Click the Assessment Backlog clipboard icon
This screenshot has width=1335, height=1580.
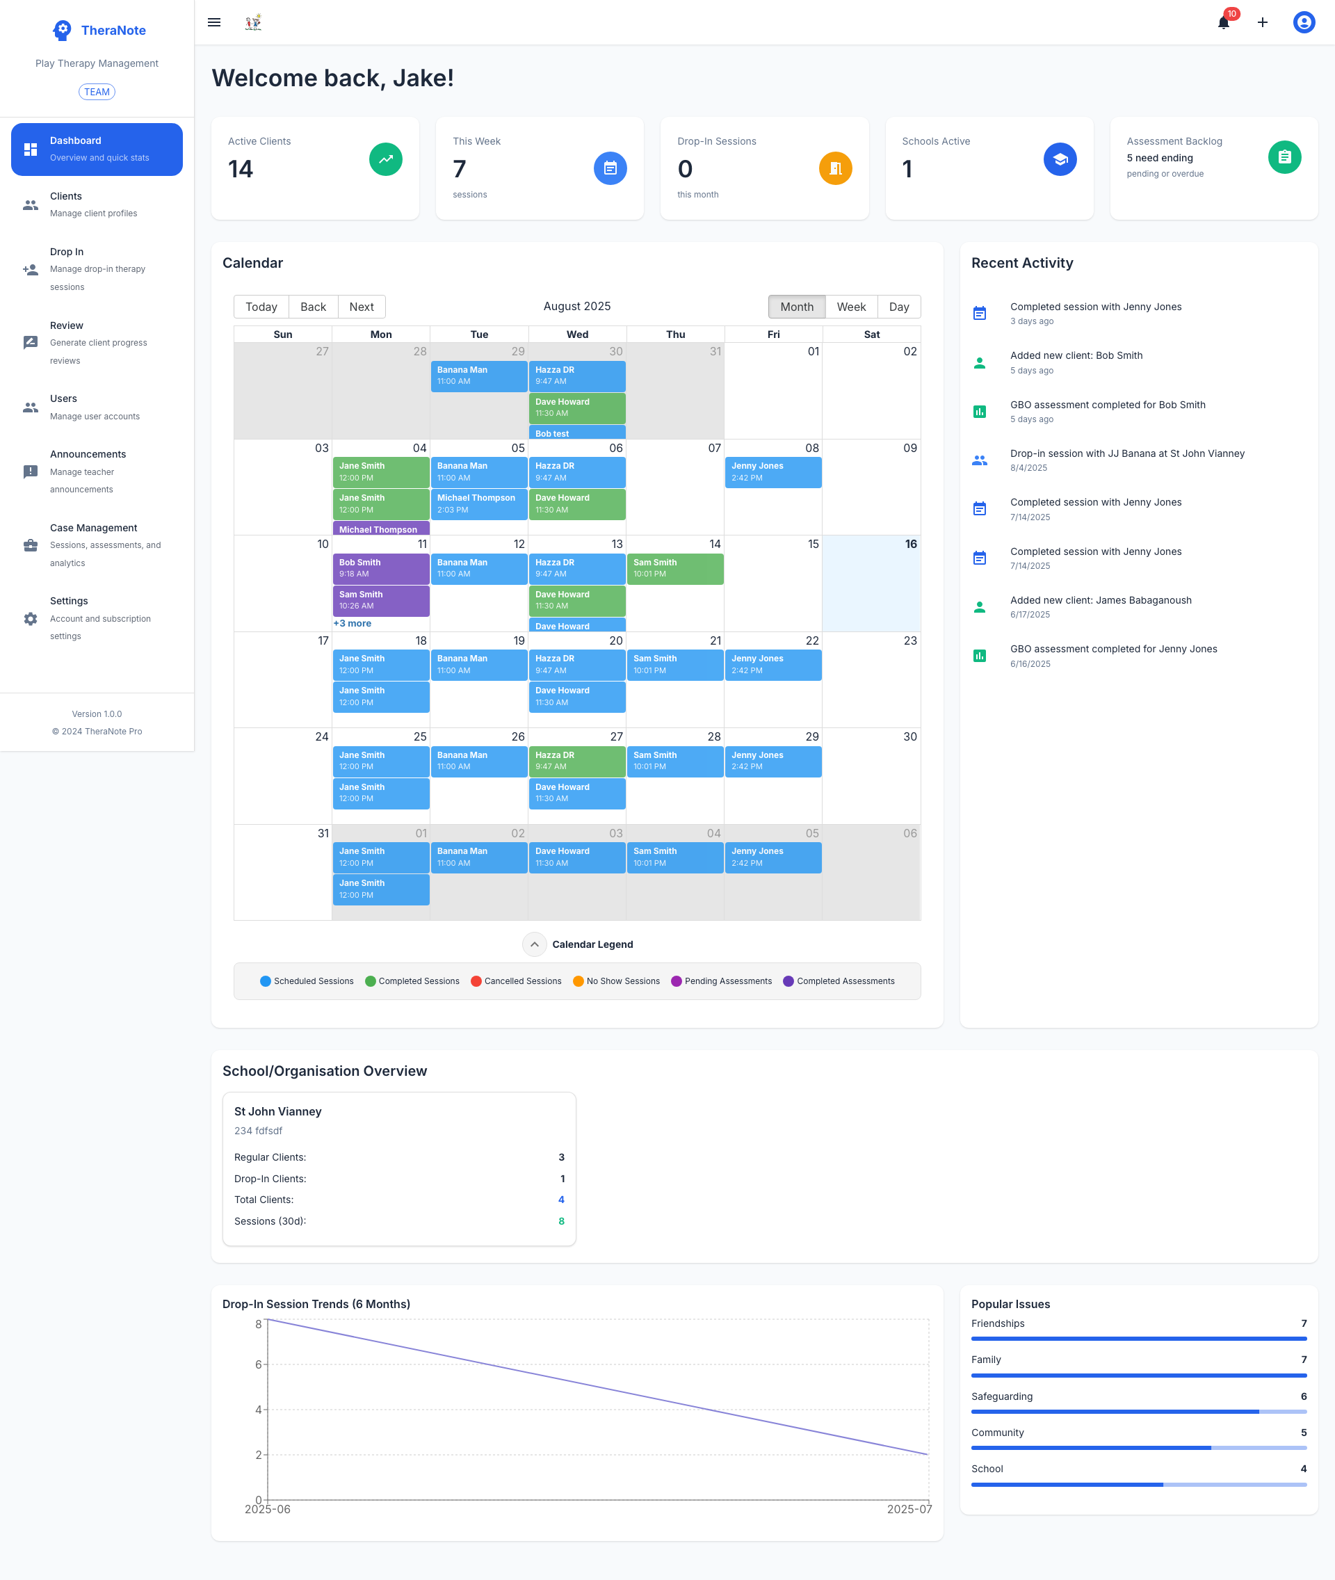point(1284,157)
